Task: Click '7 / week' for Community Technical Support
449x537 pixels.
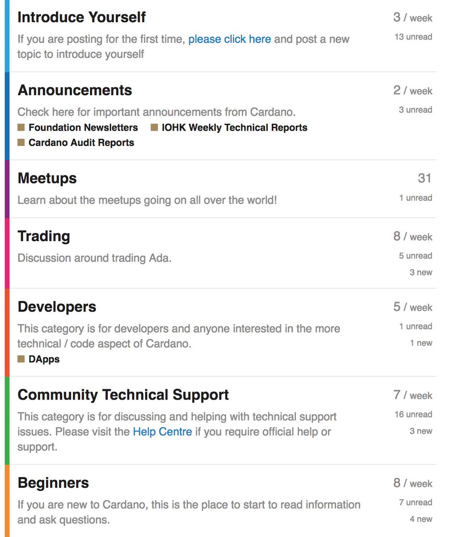Action: [x=413, y=395]
